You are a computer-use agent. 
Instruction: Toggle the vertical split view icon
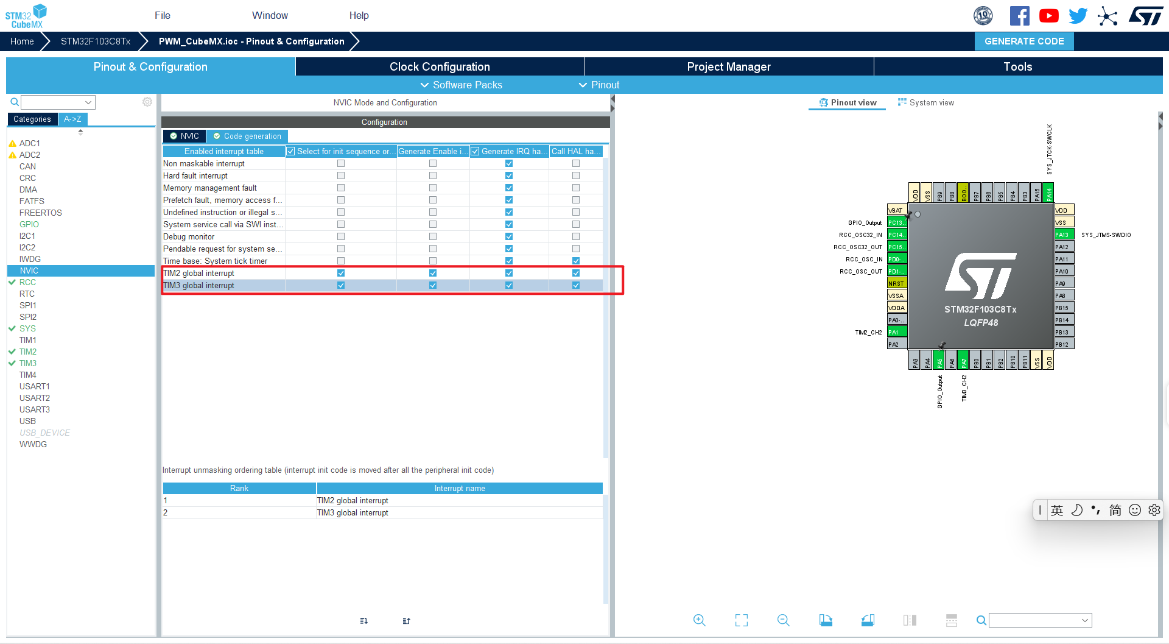(x=910, y=620)
